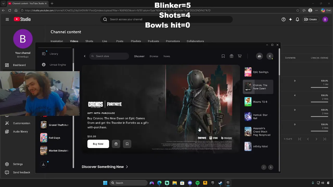333x187 pixels.
Task: Jump to last page of videos table
Action: click(x=325, y=139)
